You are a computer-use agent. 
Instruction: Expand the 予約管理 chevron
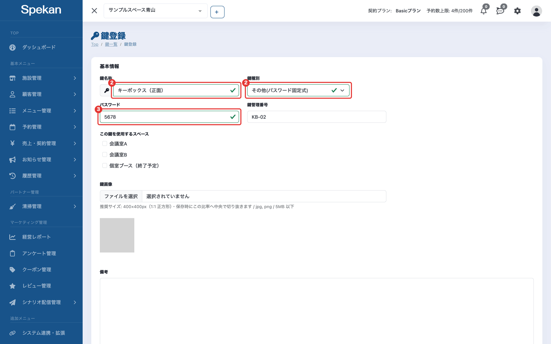point(75,127)
